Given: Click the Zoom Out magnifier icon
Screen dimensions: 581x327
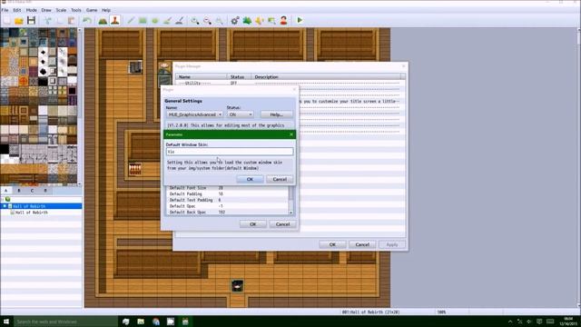Looking at the screenshot, I should [207, 20].
